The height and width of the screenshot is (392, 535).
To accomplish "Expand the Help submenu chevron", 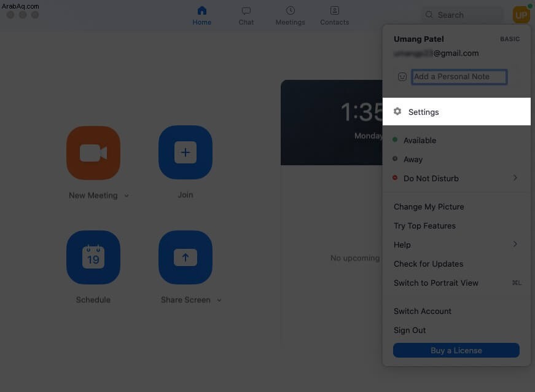I will pos(515,244).
